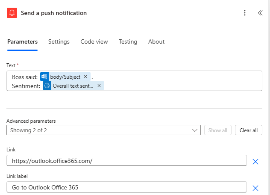Viewport: 270px width, 195px height.
Task: Open the Testing tab
Action: pyautogui.click(x=128, y=41)
